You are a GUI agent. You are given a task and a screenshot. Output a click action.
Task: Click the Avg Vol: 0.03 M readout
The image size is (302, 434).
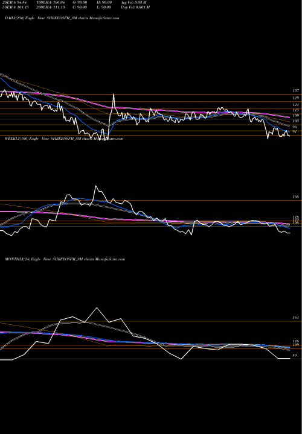(x=133, y=2)
